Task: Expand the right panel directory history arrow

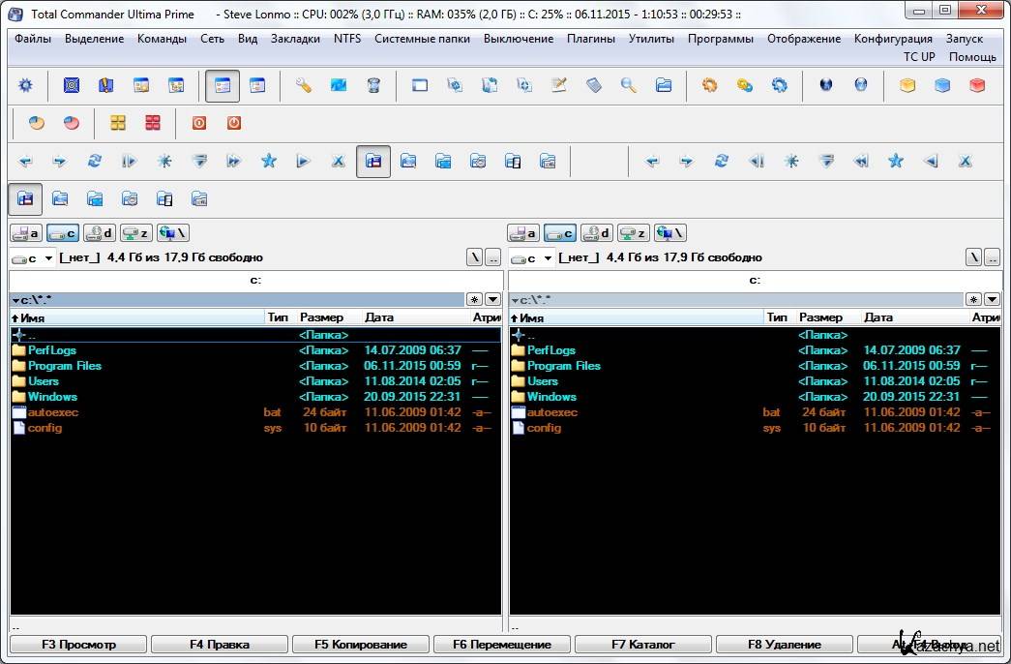Action: pos(992,300)
